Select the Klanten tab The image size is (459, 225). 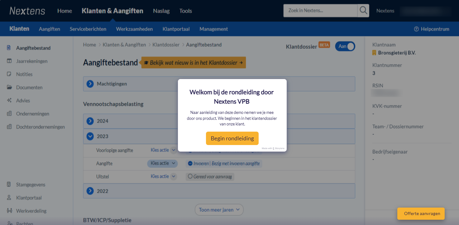(x=19, y=29)
